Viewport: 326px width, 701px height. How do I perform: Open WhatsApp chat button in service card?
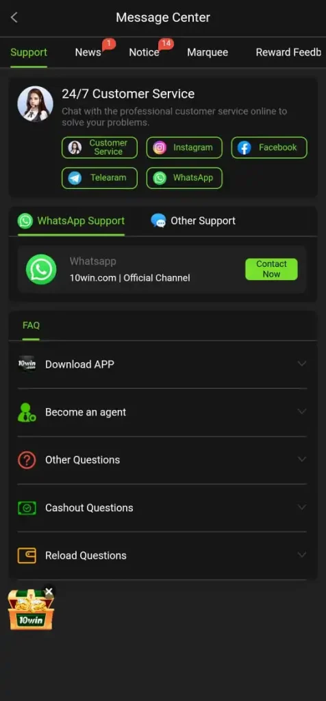[x=184, y=178]
